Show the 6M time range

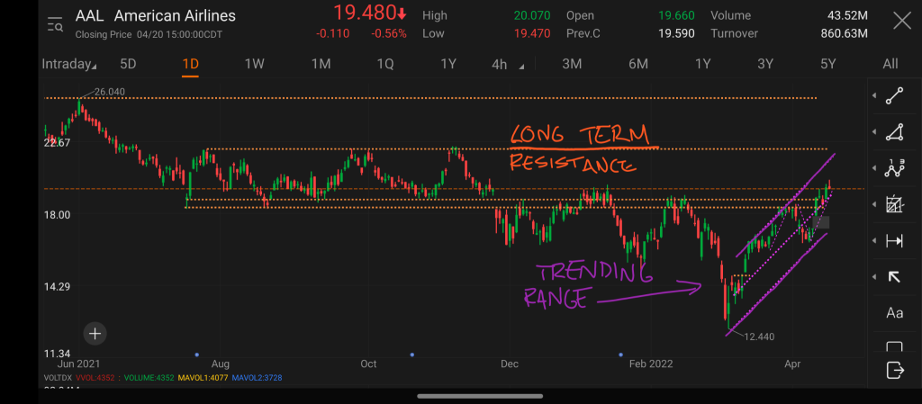pos(638,64)
